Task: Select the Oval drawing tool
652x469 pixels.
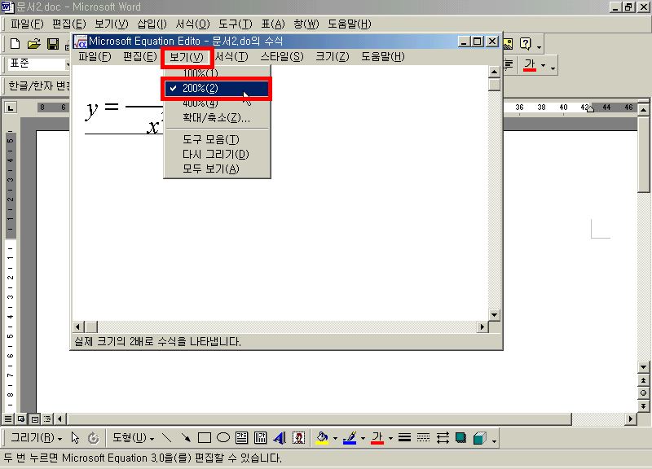Action: pyautogui.click(x=223, y=438)
